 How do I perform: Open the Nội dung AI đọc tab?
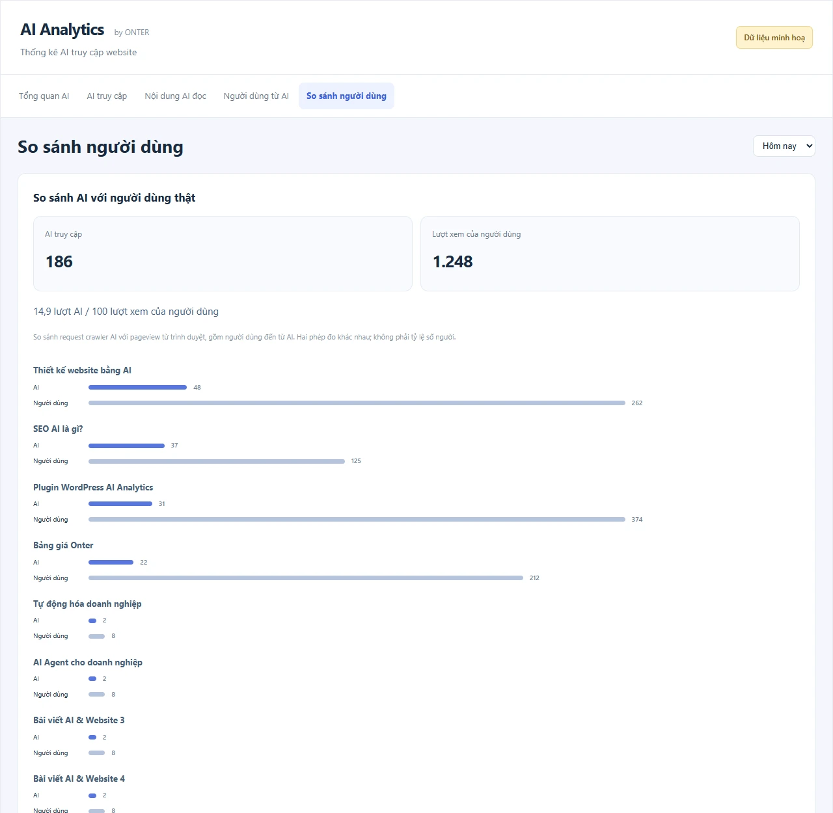click(x=175, y=96)
